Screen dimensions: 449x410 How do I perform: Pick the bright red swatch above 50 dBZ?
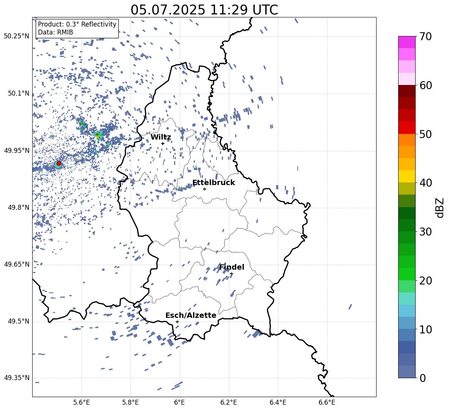click(x=407, y=128)
